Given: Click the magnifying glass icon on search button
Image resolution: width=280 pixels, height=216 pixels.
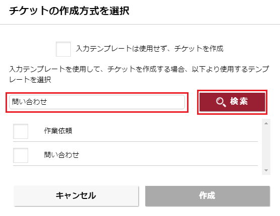Looking at the screenshot, I should click(x=221, y=102).
